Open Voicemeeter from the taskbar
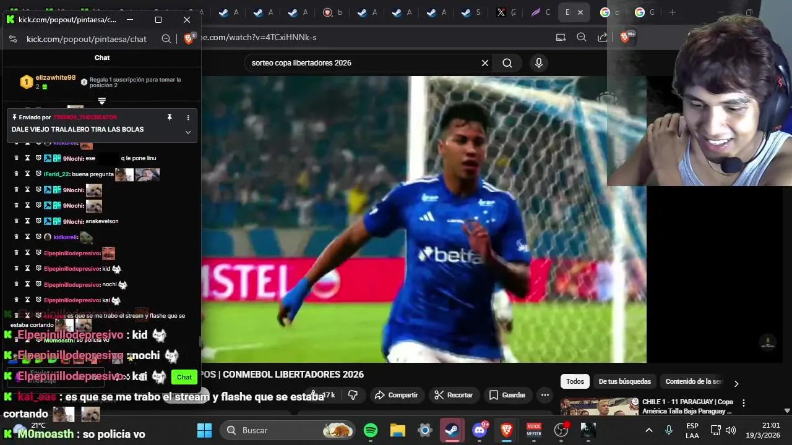 [x=533, y=430]
